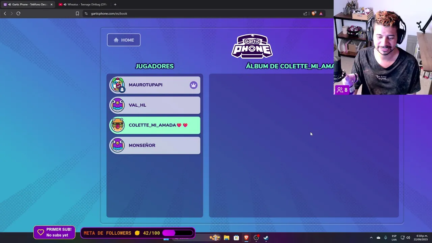Click the followers goal progress bar

[178, 233]
